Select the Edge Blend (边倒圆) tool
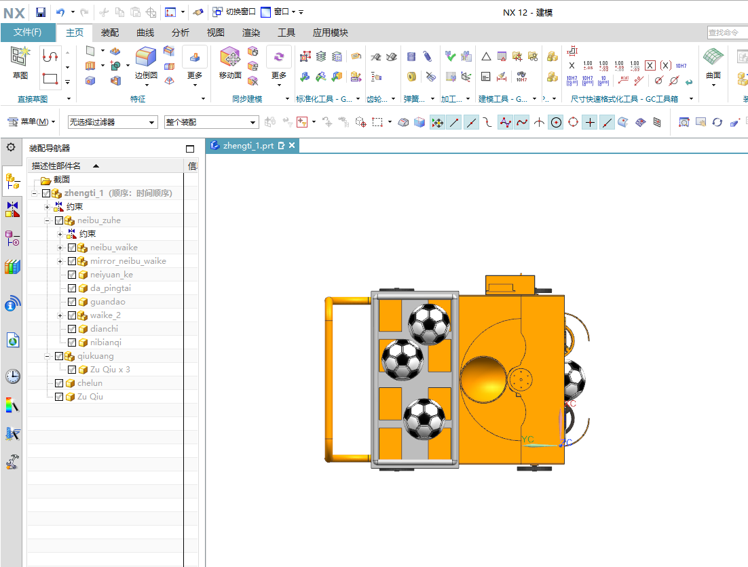 (x=146, y=63)
